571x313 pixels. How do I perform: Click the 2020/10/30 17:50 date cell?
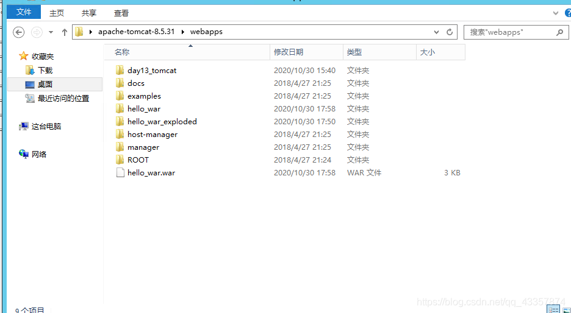pyautogui.click(x=304, y=121)
